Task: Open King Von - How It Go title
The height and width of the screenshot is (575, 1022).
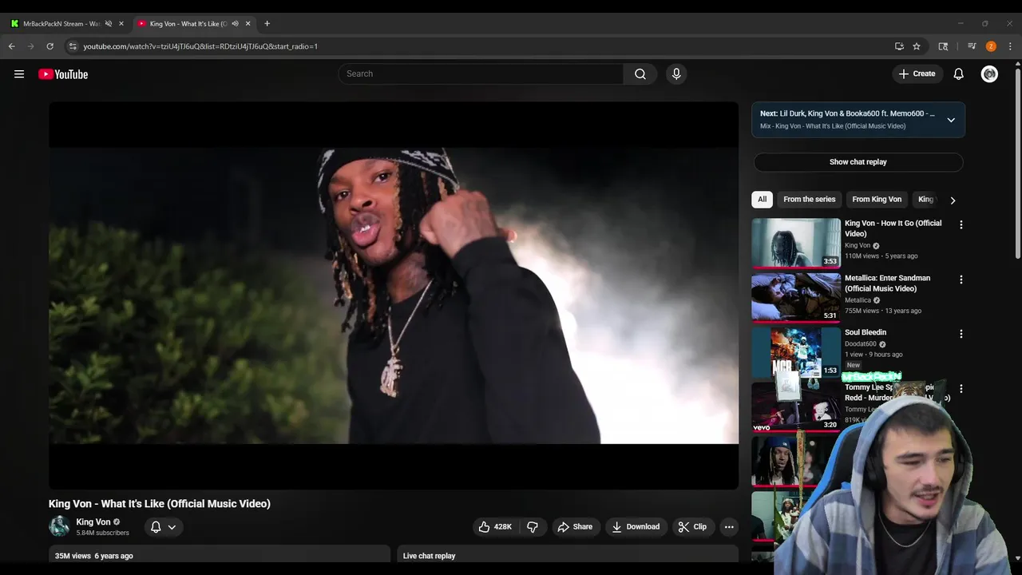Action: (893, 228)
